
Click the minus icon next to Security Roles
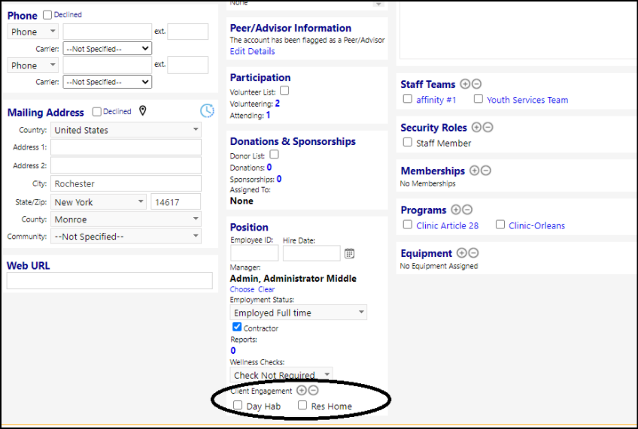488,127
